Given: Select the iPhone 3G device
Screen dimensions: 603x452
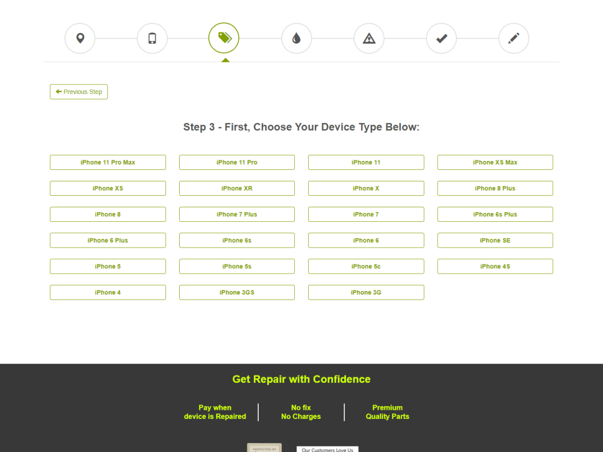Looking at the screenshot, I should click(x=366, y=292).
